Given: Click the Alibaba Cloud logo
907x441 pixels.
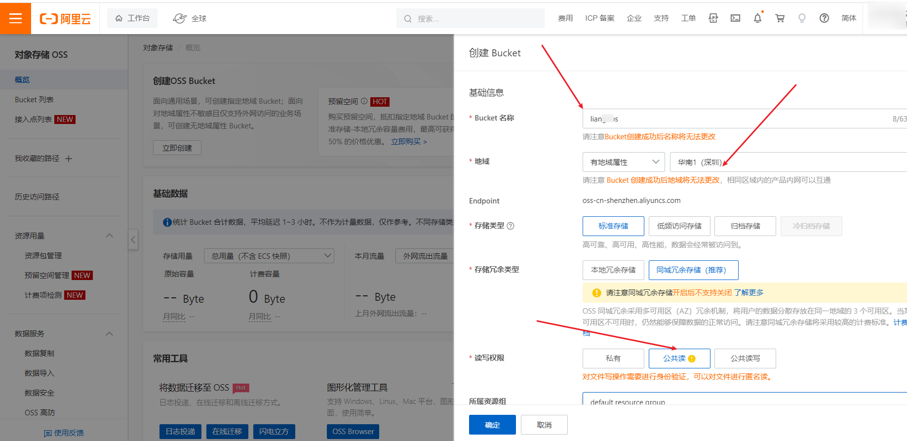Looking at the screenshot, I should pos(65,19).
